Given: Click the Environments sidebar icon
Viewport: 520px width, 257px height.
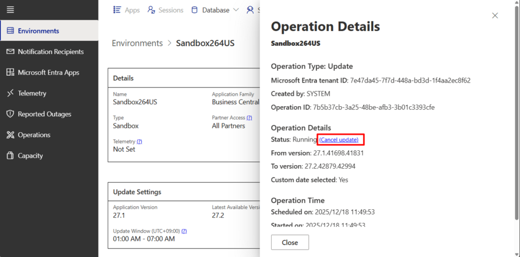Looking at the screenshot, I should pyautogui.click(x=10, y=31).
